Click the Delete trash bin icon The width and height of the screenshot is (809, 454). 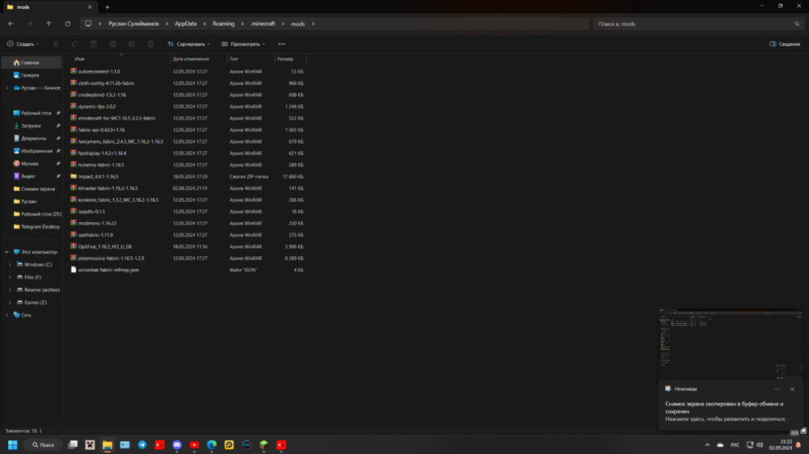150,44
